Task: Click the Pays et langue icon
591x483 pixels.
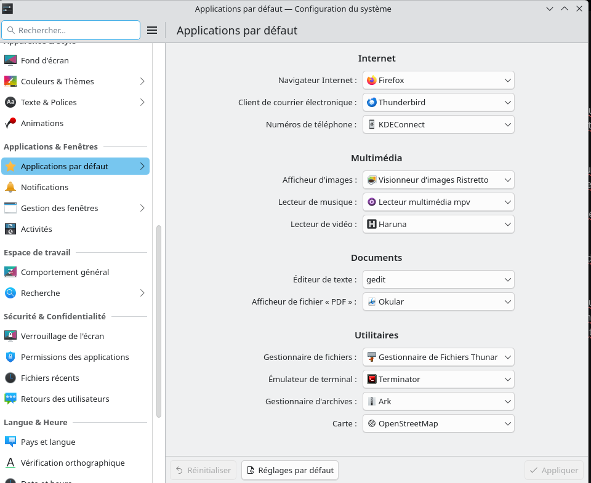Action: pyautogui.click(x=10, y=442)
